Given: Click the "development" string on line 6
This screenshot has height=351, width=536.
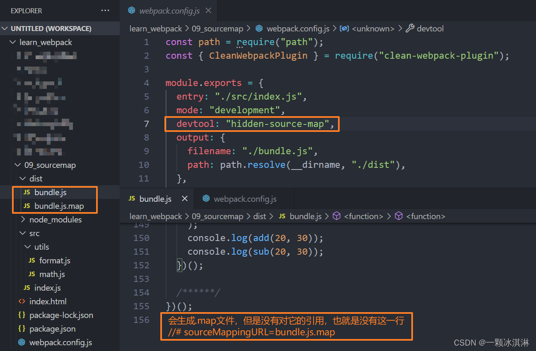Looking at the screenshot, I should (245, 110).
